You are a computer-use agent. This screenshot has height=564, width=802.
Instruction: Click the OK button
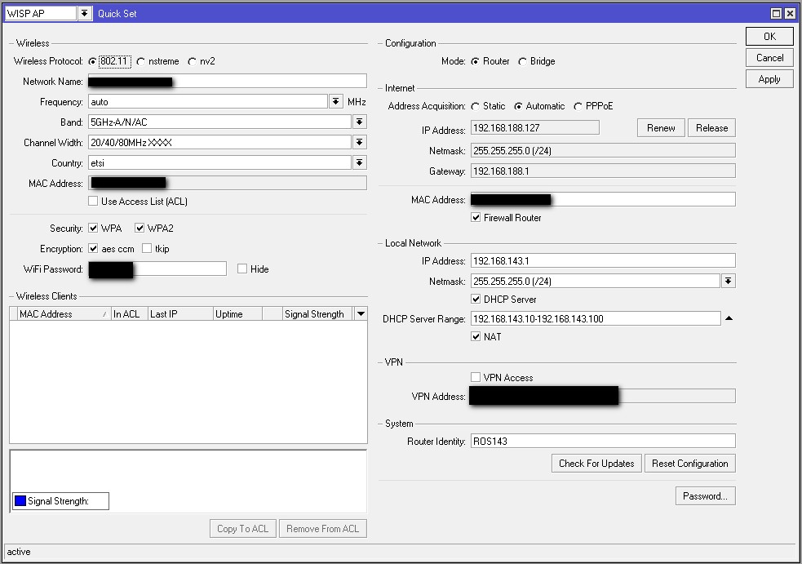[x=769, y=37]
